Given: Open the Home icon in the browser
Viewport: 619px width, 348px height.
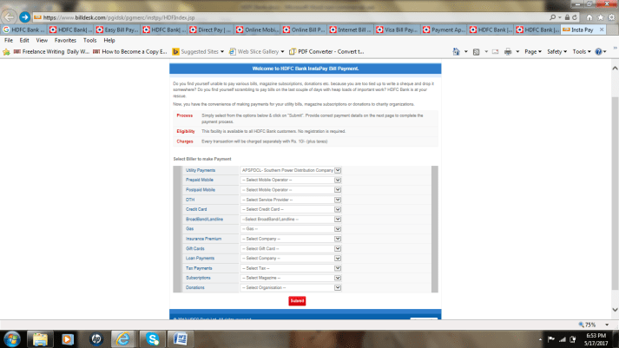Looking at the screenshot, I should pyautogui.click(x=589, y=17).
